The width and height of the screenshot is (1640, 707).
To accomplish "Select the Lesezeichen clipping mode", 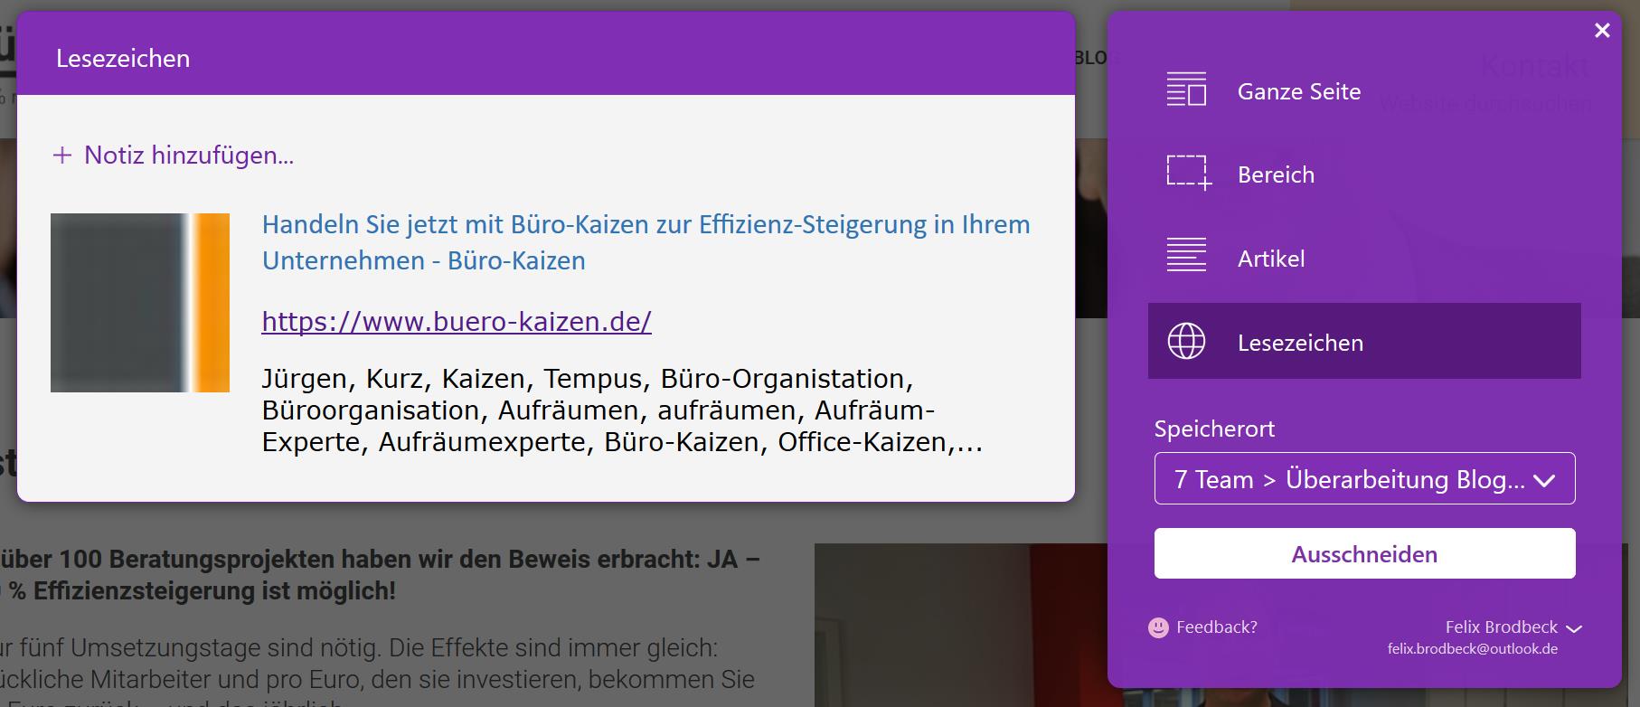I will [1364, 342].
